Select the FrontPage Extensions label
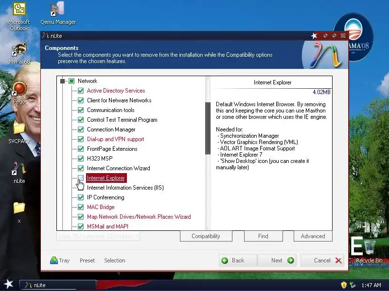 [112, 149]
